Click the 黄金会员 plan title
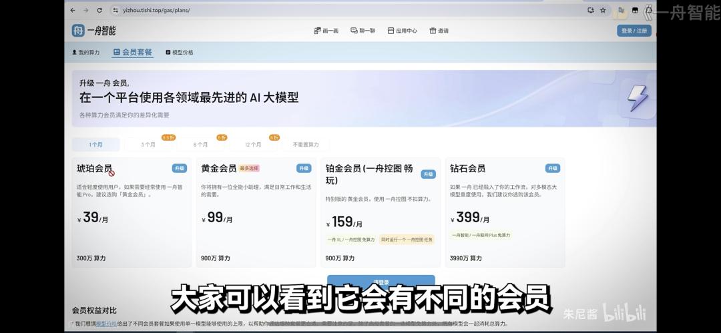Screen dimensions: 721x333 pyautogui.click(x=219, y=169)
